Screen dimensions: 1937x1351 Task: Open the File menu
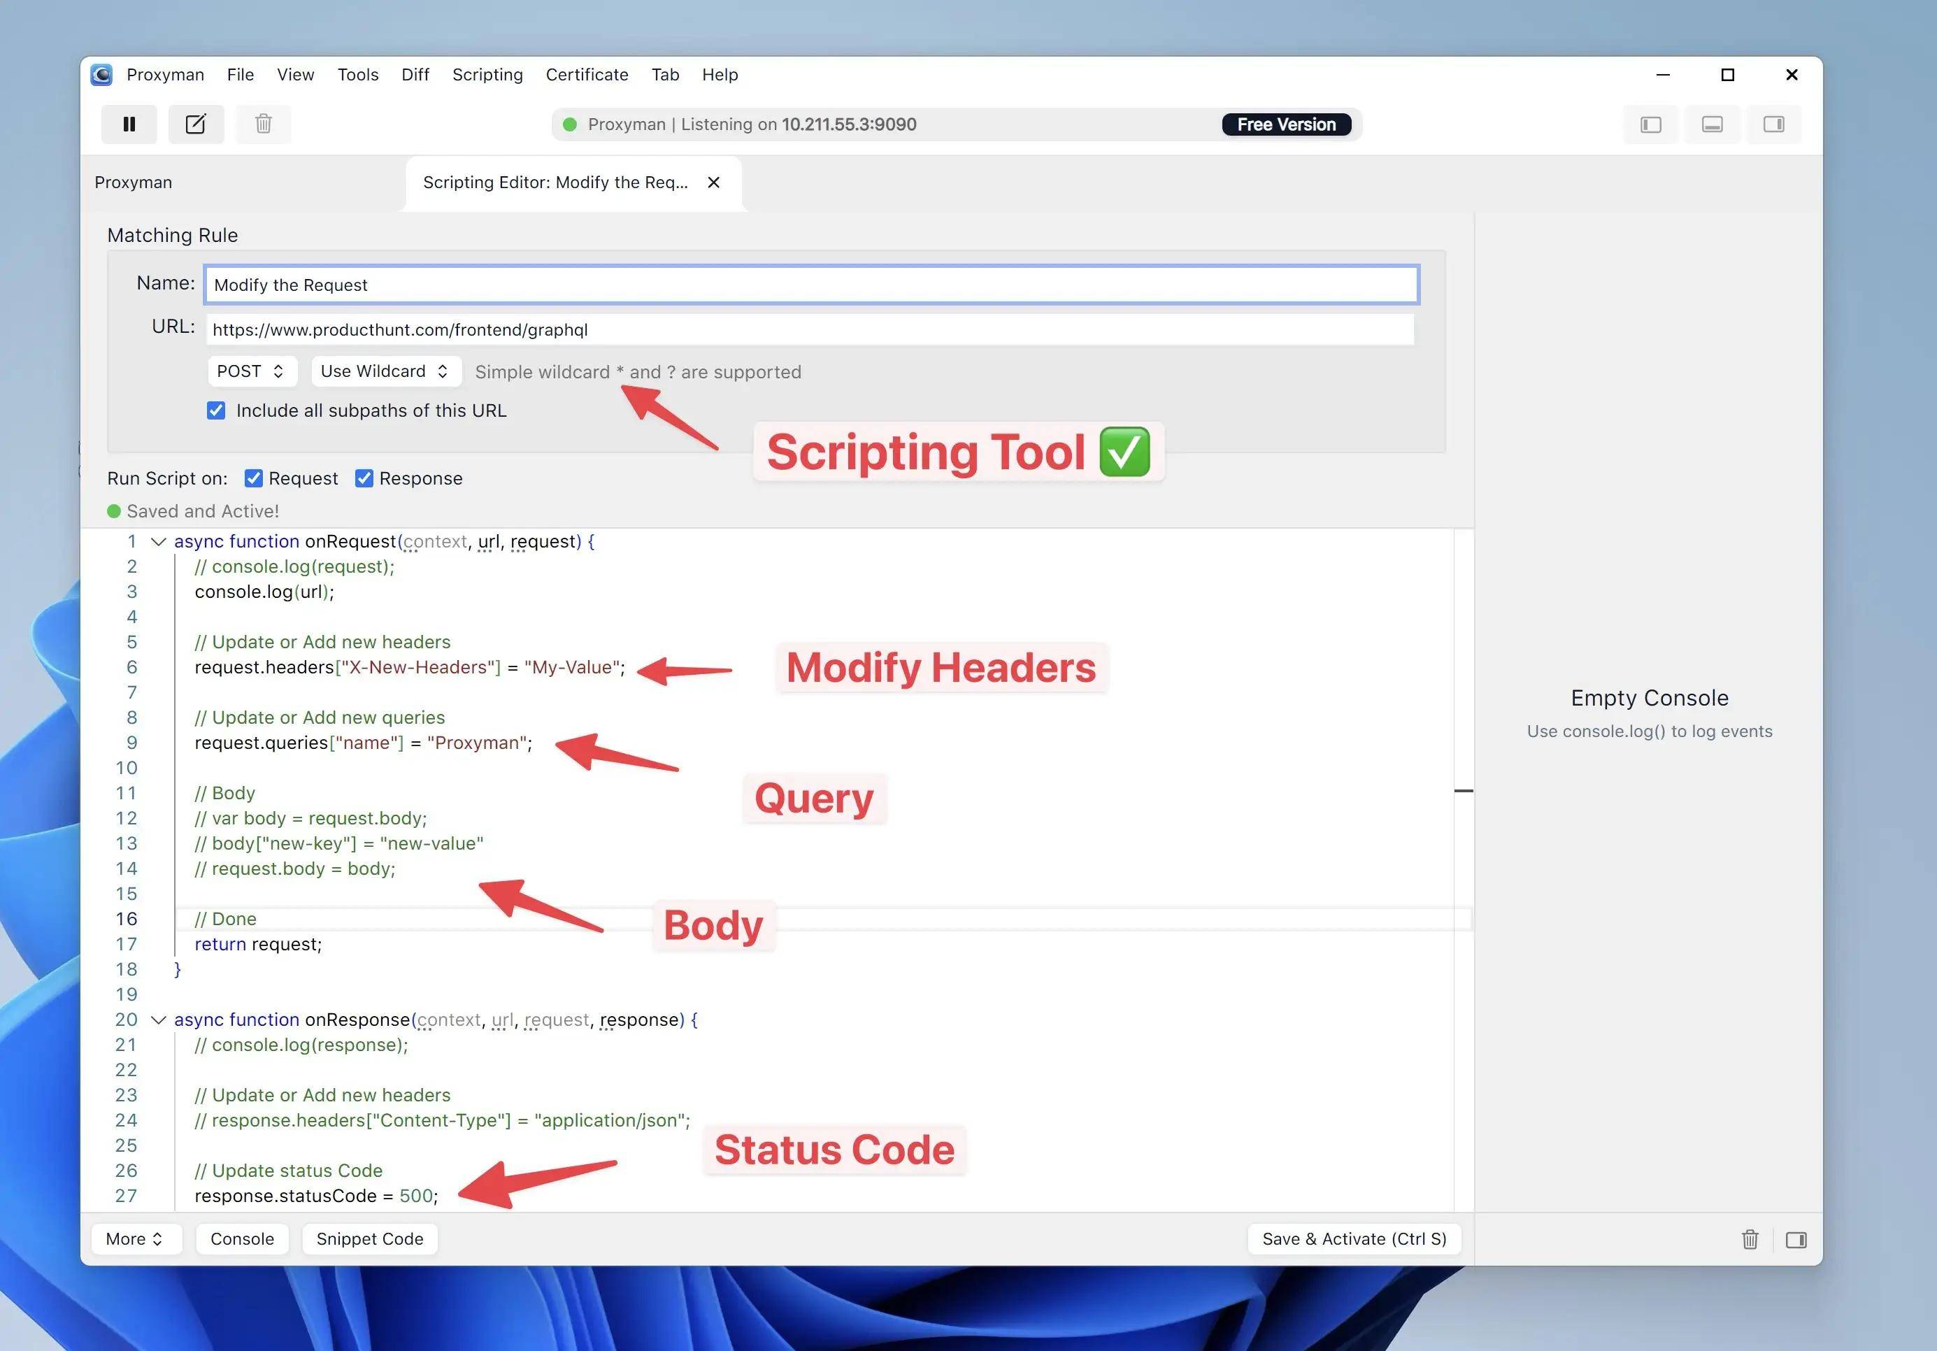[241, 74]
